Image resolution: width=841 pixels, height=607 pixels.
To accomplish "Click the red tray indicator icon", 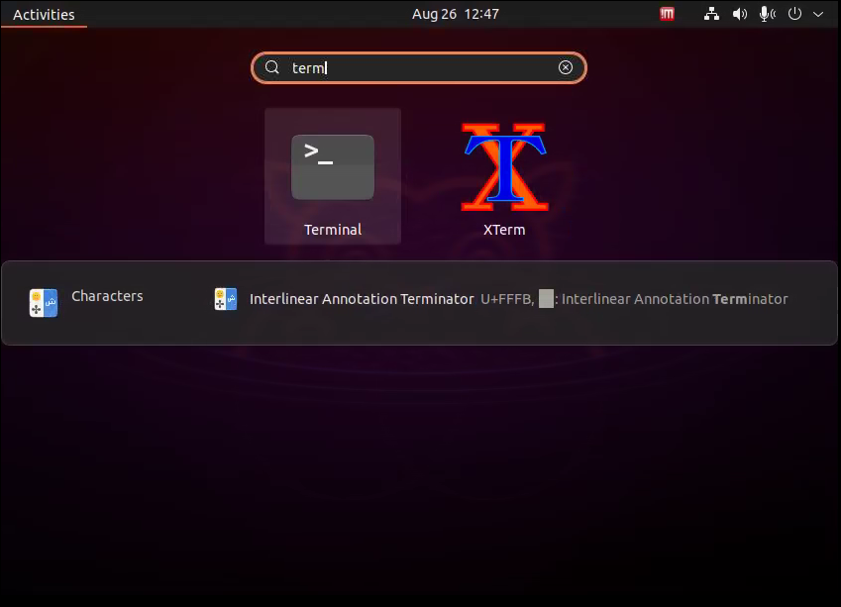I will click(x=667, y=14).
